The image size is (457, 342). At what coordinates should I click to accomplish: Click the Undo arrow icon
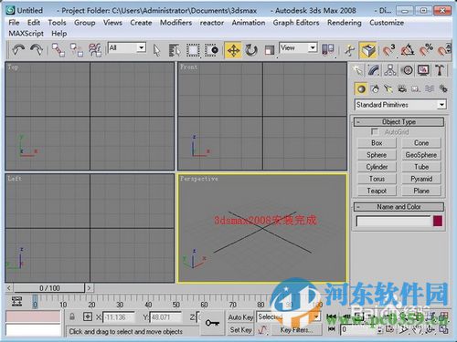click(18, 50)
